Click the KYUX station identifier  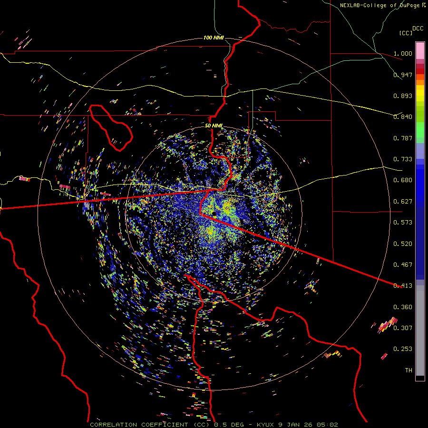pyautogui.click(x=265, y=425)
